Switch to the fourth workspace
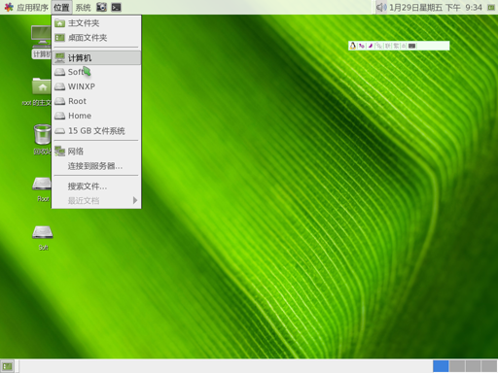The height and width of the screenshot is (373, 498). 489,366
